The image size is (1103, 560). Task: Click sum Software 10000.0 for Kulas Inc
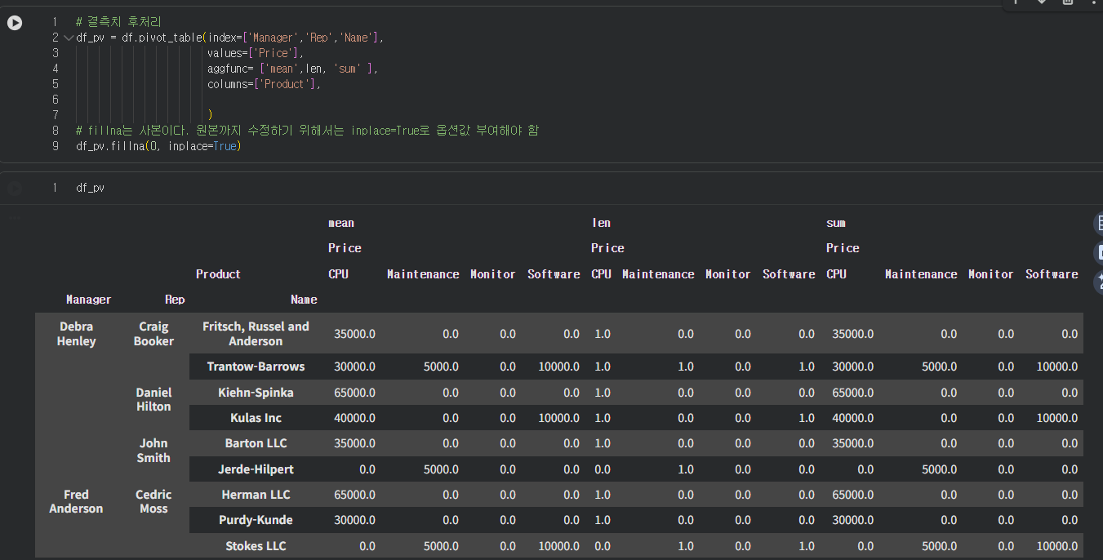(x=1056, y=418)
